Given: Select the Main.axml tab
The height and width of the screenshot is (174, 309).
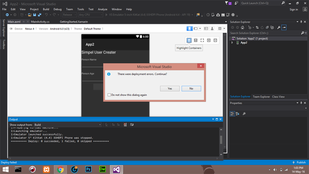Looking at the screenshot, I should pos(14,22).
